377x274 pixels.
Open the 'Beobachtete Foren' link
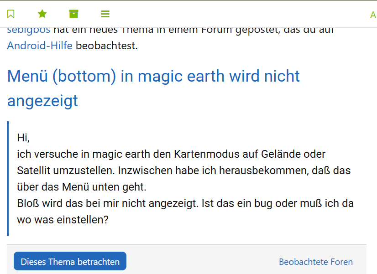tap(316, 262)
